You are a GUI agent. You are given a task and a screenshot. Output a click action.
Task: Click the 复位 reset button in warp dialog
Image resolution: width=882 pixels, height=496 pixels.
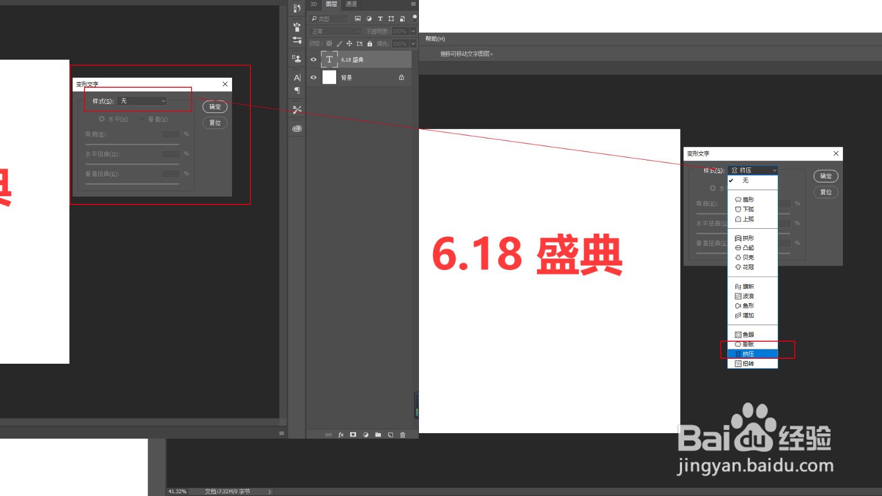(214, 123)
